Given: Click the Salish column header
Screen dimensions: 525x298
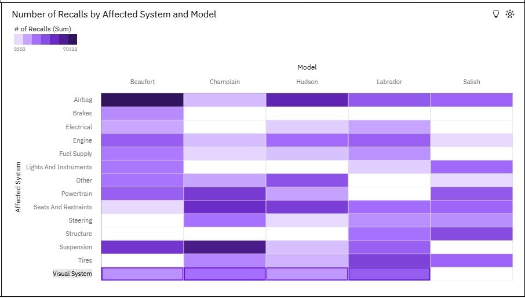Looking at the screenshot, I should point(472,82).
